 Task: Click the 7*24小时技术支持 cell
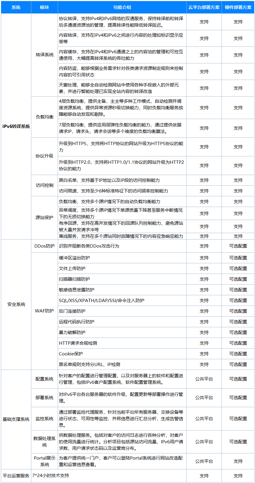[x=109, y=476]
